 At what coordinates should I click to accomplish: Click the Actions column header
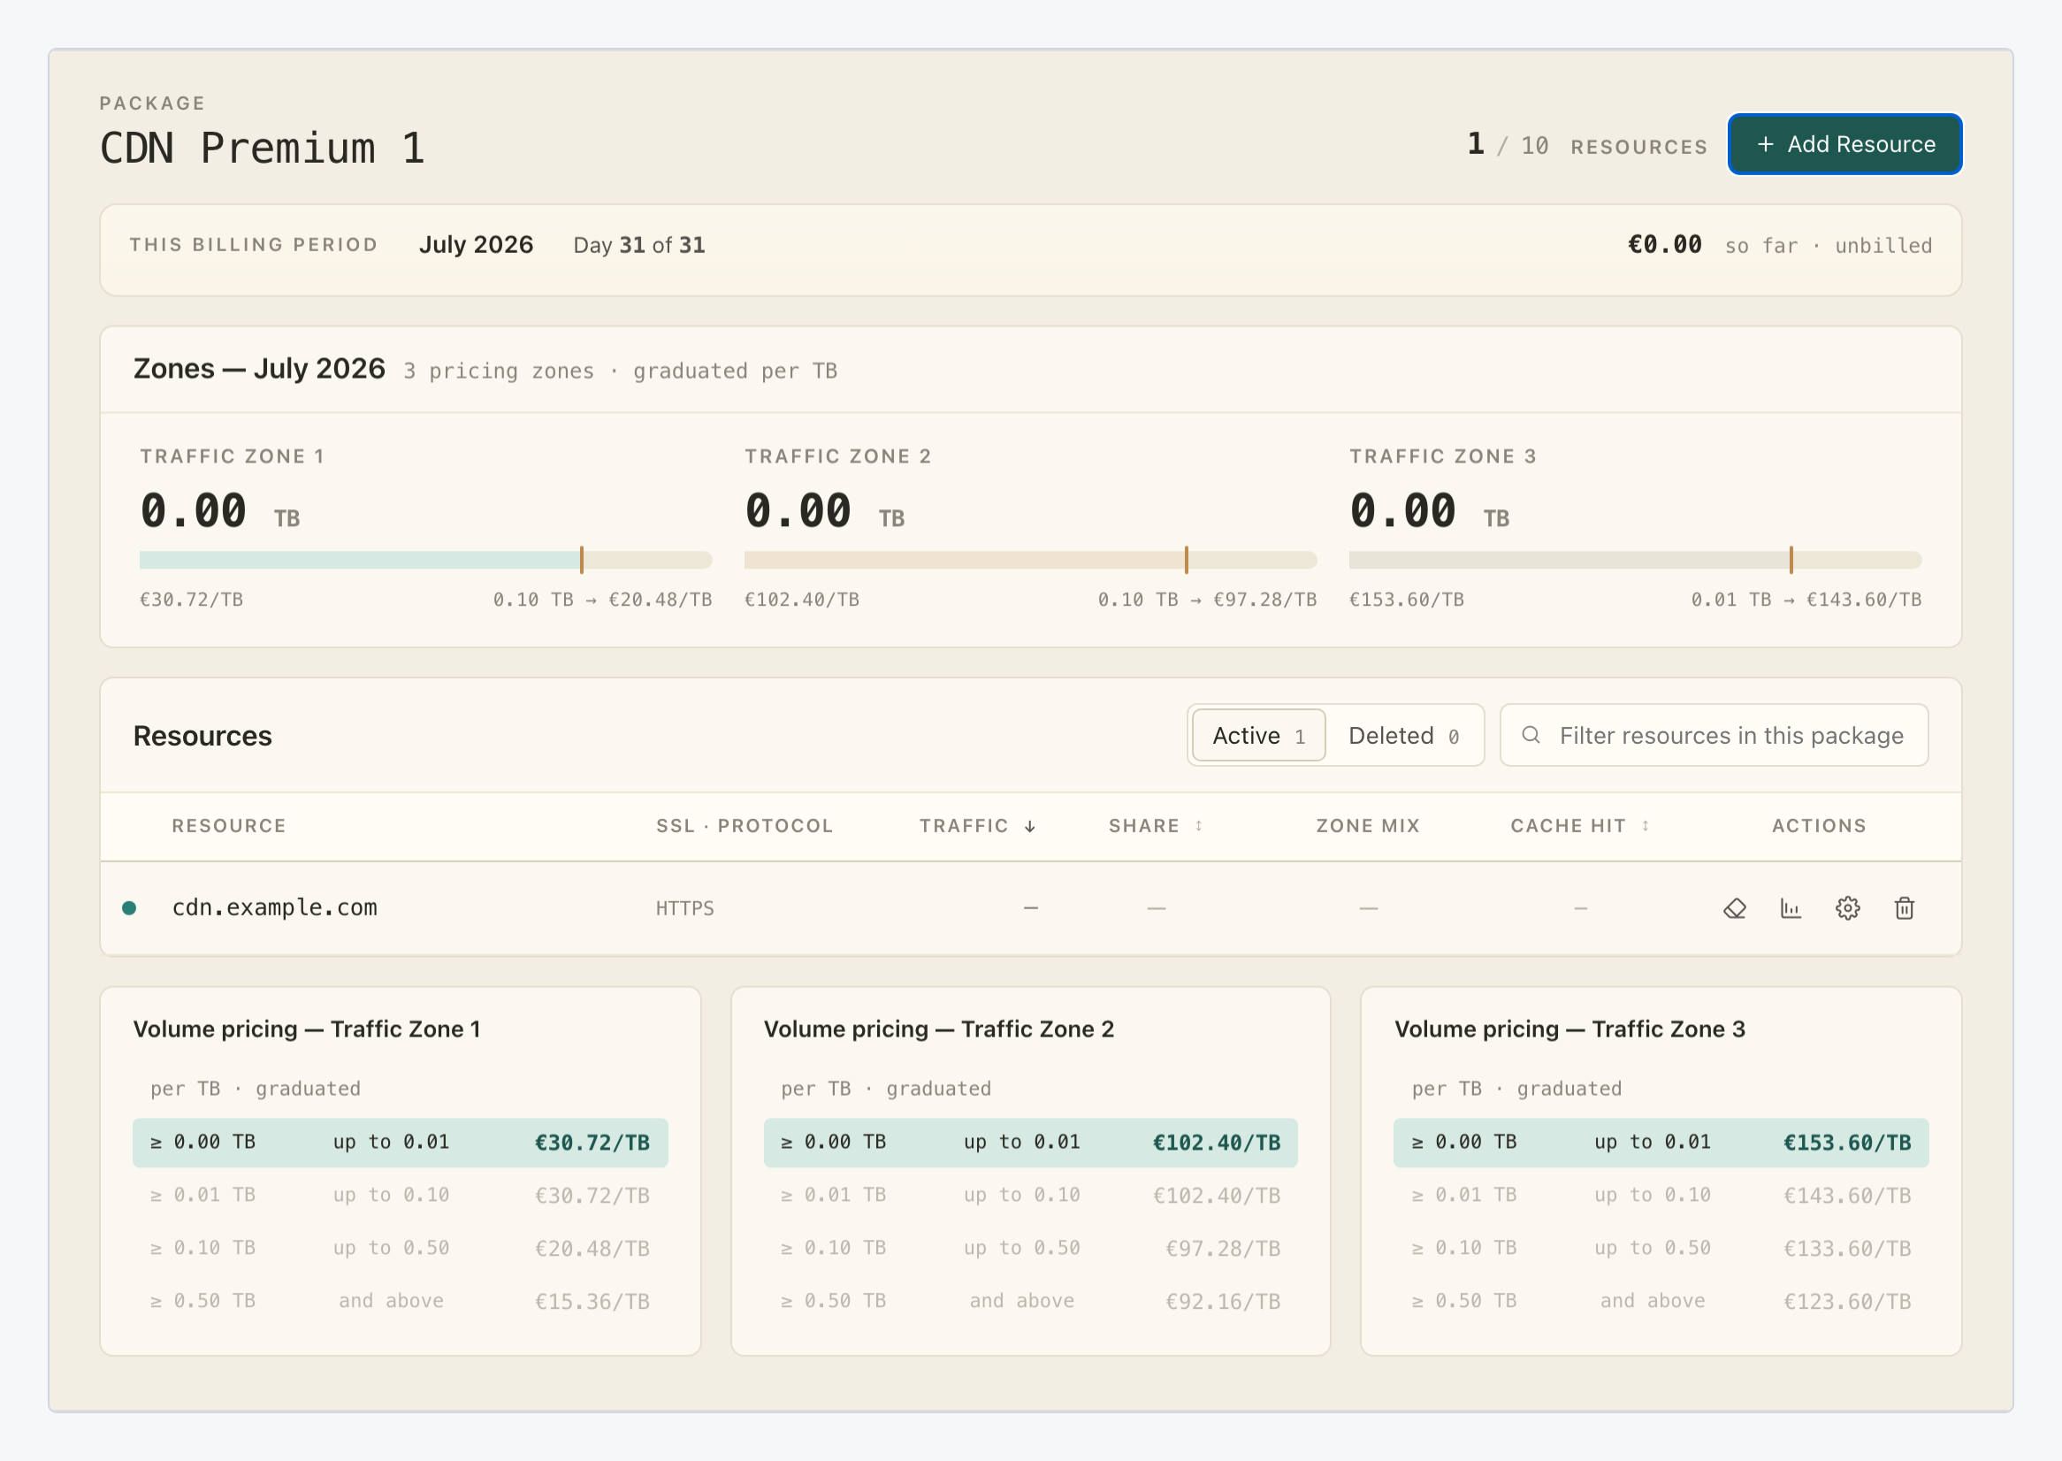[1818, 826]
